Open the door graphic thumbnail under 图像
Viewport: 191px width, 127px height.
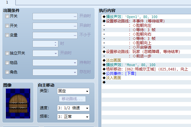tap(18, 103)
